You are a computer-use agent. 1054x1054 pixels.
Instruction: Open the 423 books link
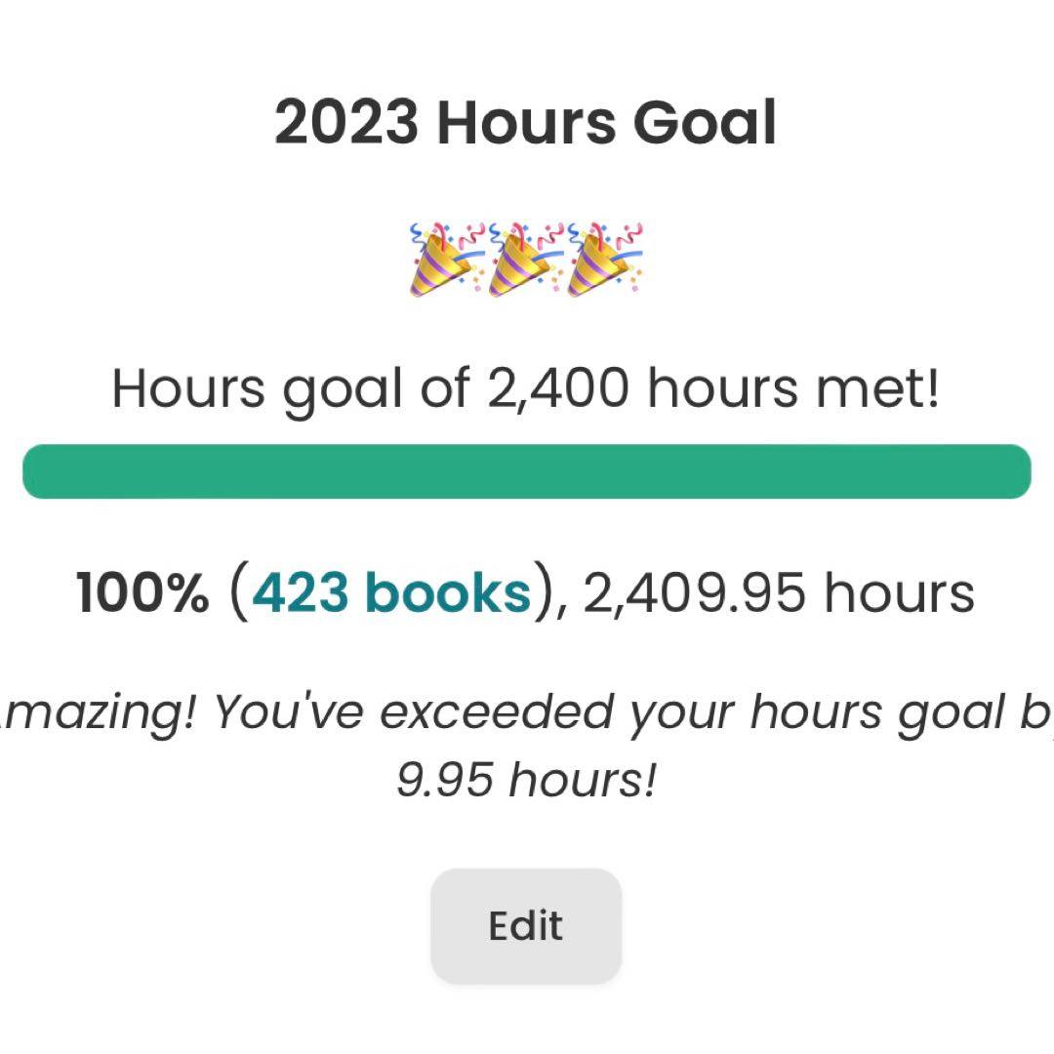point(391,592)
